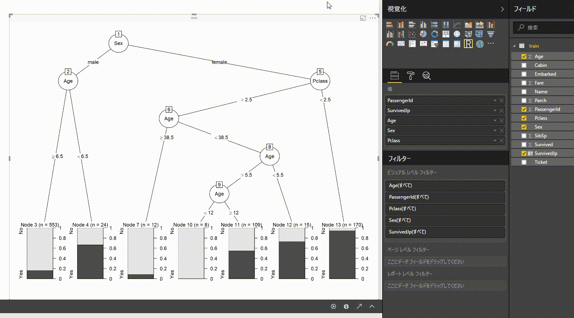Viewport: 574px width, 318px height.
Task: Select the ArcGIS map visual
Action: click(x=480, y=44)
